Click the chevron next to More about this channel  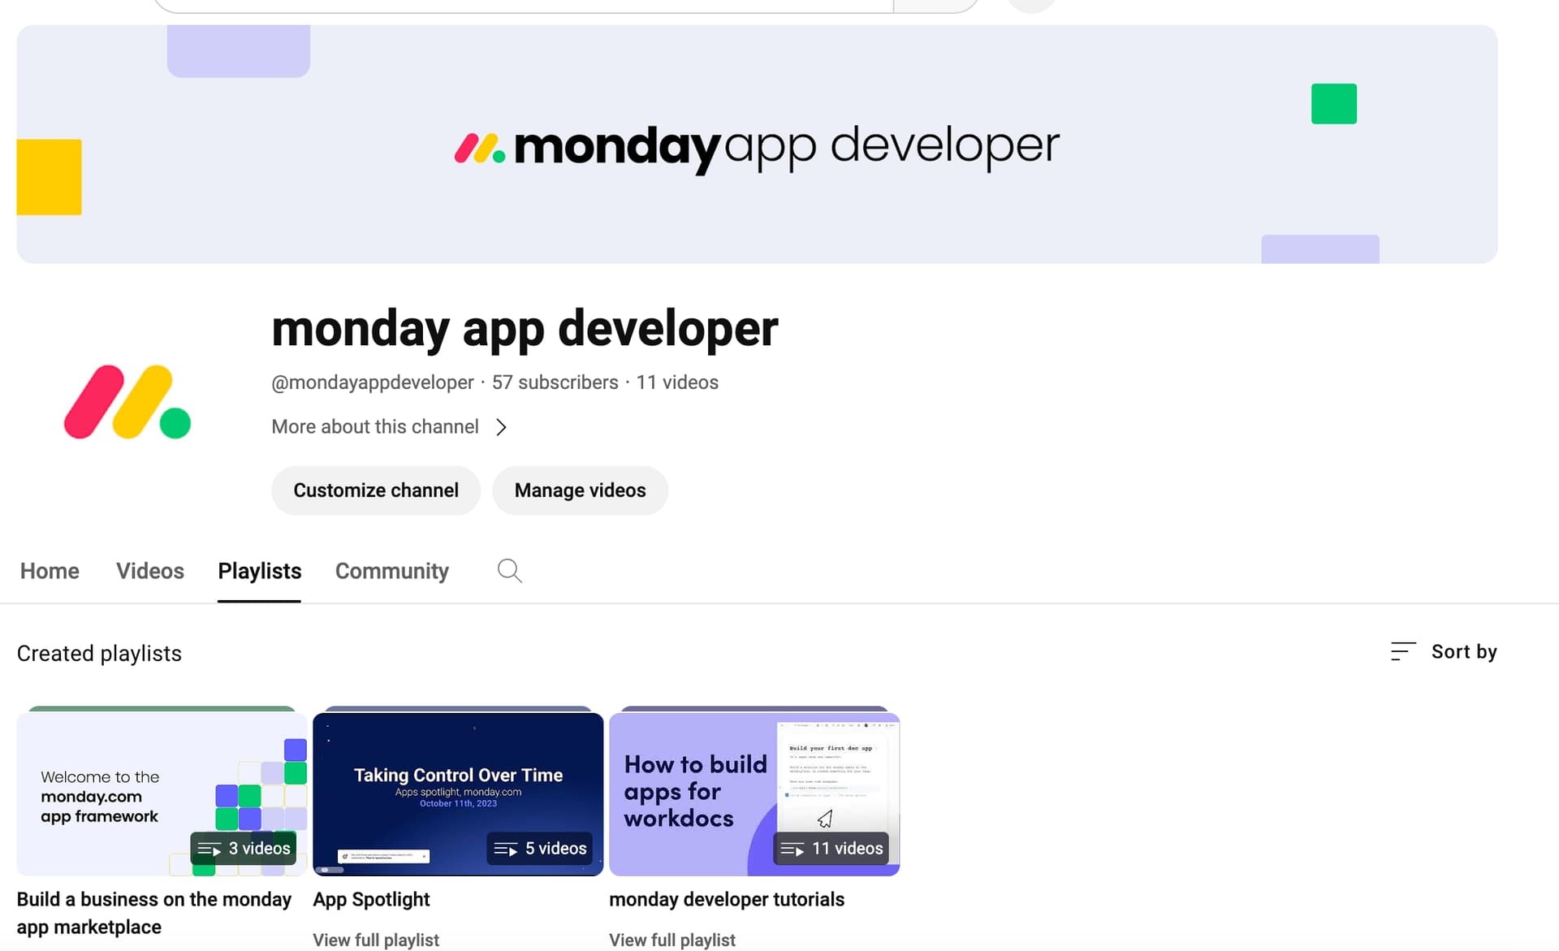501,427
